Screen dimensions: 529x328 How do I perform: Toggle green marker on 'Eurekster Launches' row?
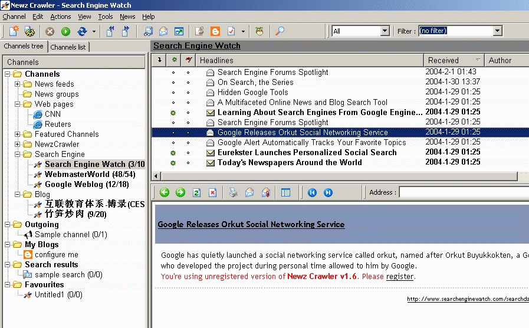tap(173, 153)
